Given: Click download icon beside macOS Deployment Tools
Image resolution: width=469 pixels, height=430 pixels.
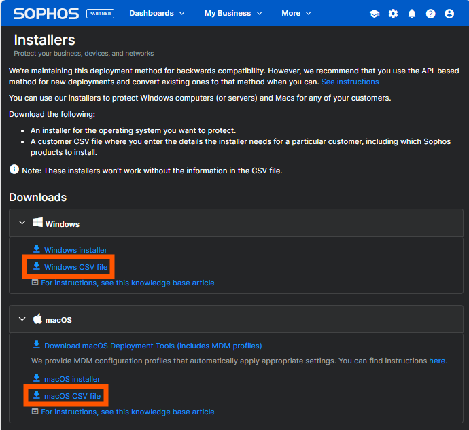Looking at the screenshot, I should (37, 345).
